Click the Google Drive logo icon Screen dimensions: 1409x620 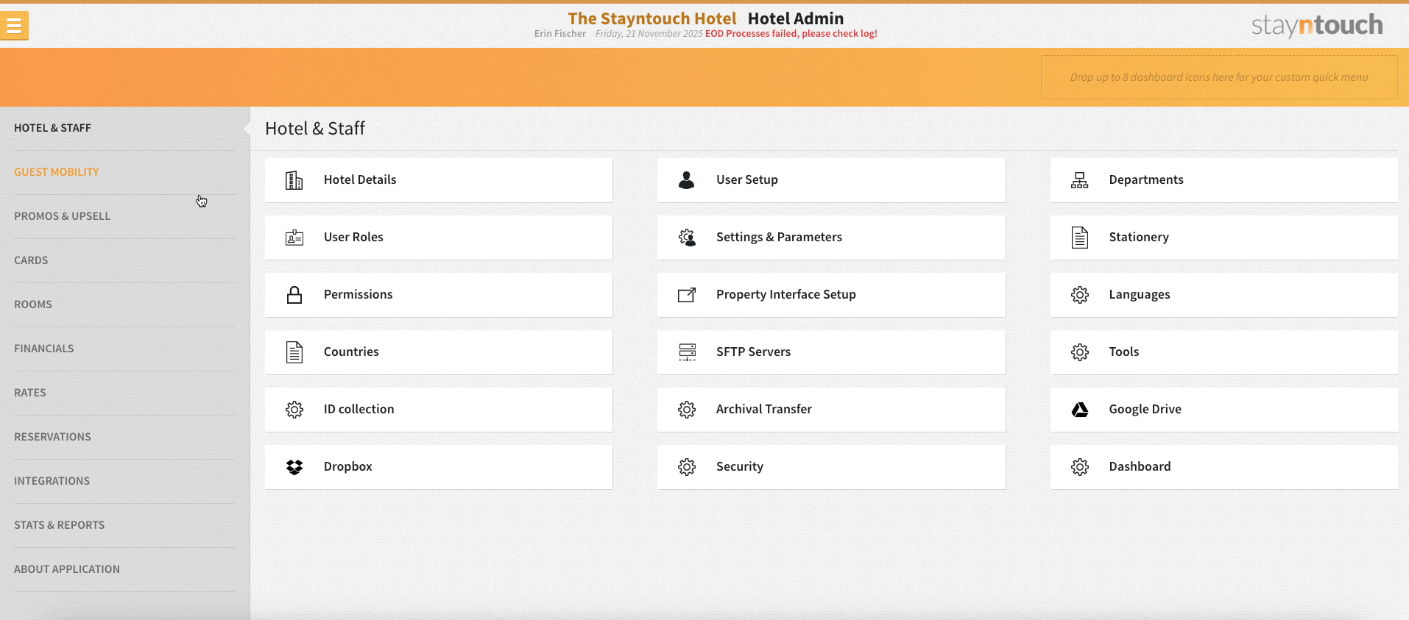1080,410
